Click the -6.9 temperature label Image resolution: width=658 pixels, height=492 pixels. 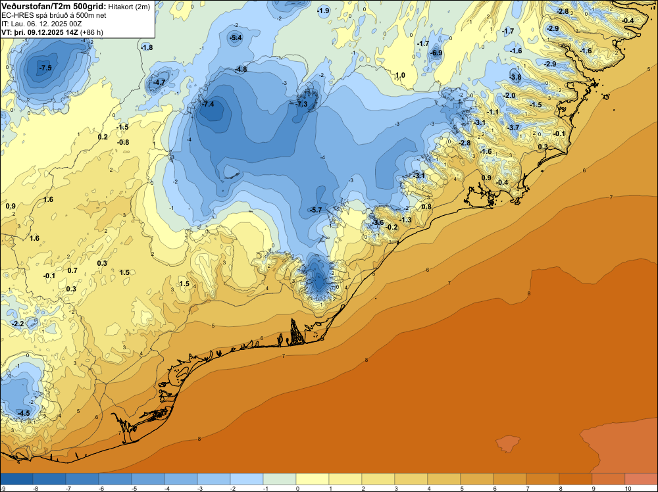pos(436,53)
